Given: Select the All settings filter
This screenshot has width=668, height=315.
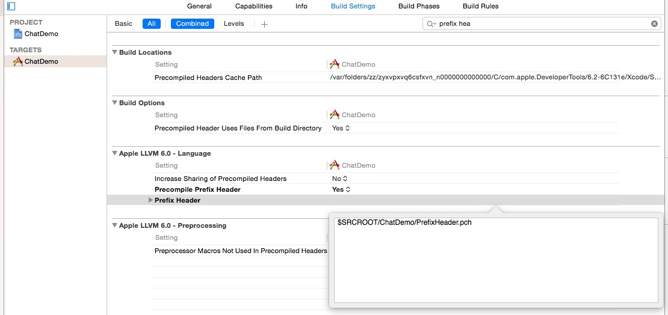Looking at the screenshot, I should pos(152,24).
